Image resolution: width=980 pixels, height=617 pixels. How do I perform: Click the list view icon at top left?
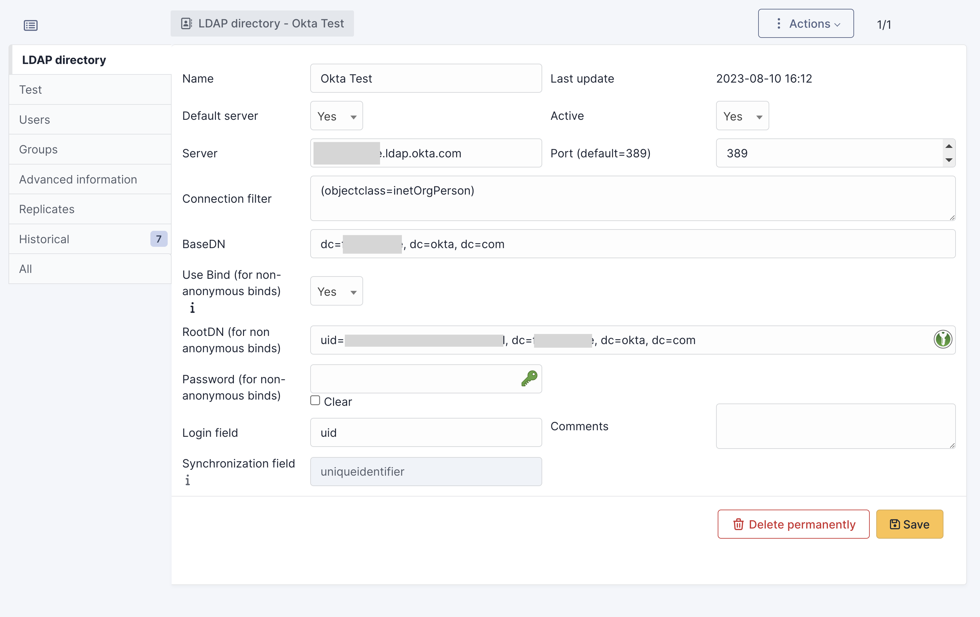pos(31,25)
